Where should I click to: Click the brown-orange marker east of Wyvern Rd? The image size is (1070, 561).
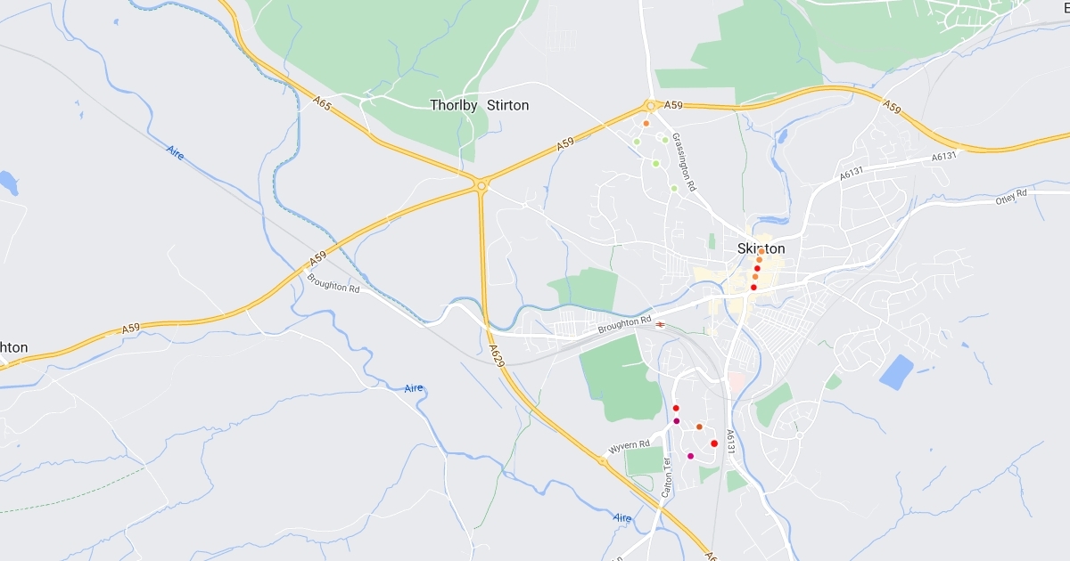(699, 427)
